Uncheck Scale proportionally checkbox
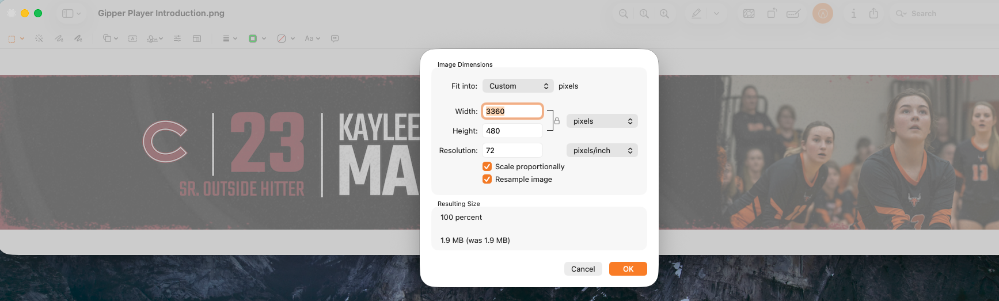This screenshot has width=999, height=301. pos(487,166)
